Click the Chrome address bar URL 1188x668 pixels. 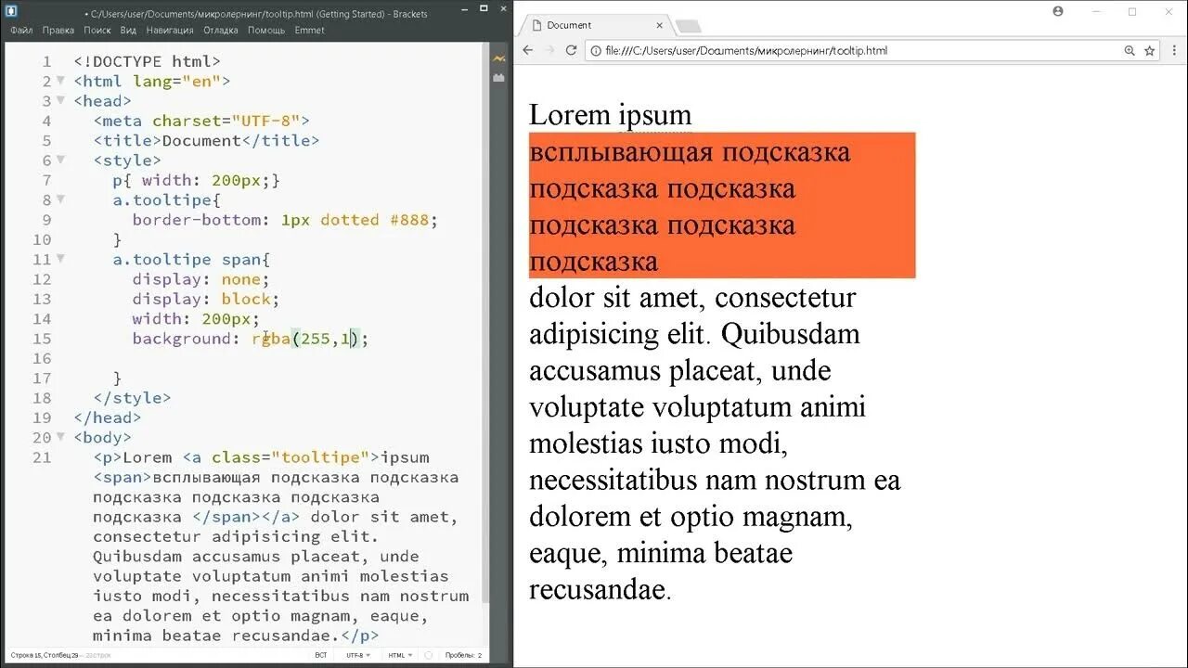tap(746, 50)
